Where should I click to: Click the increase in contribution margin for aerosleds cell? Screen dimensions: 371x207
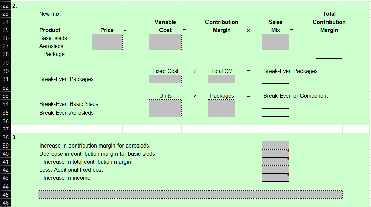[x=275, y=146]
